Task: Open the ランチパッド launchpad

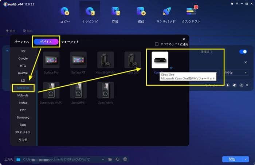Action: 166,15
